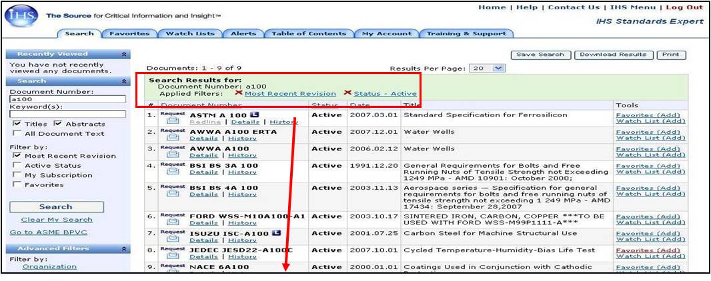Check the Active Status filter checkbox
The height and width of the screenshot is (281, 711).
[x=17, y=166]
